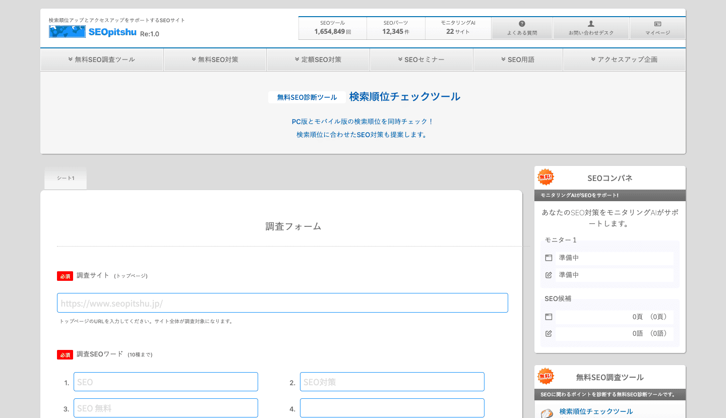Click the 無料 badge beside 無料SEO調査ツール
The height and width of the screenshot is (418, 726).
click(x=546, y=376)
